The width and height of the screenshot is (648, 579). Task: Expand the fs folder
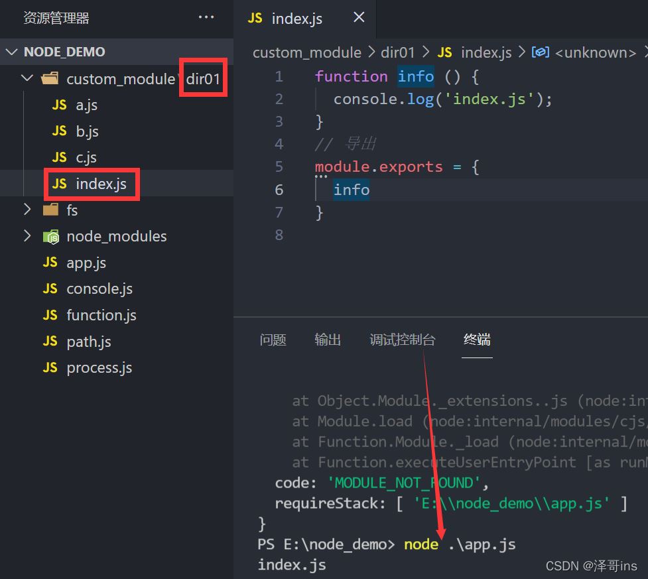click(x=27, y=210)
